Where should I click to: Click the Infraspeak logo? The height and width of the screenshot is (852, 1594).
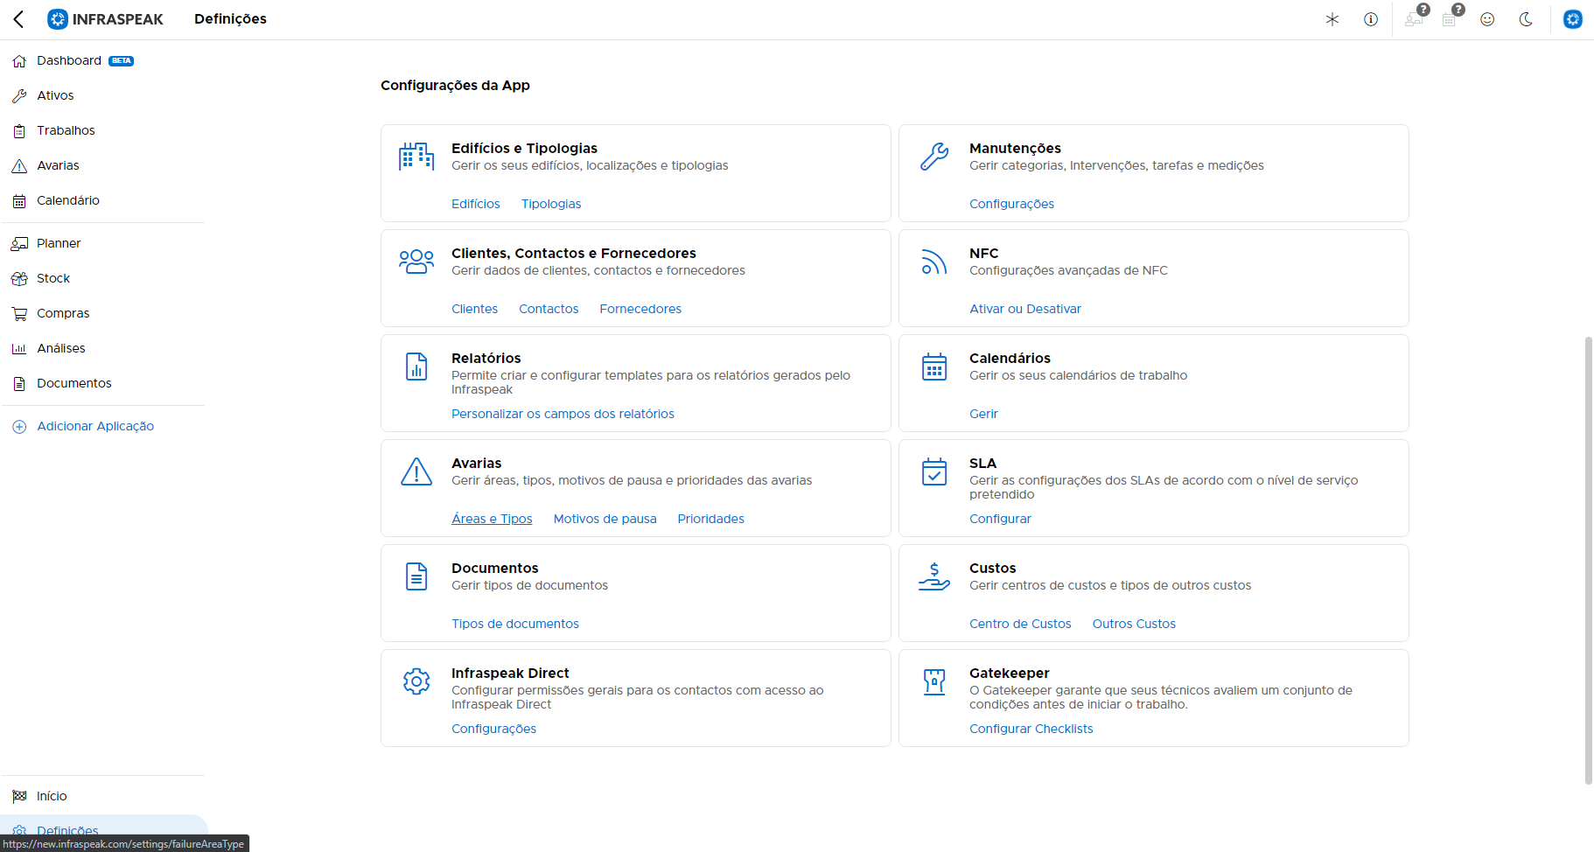[x=106, y=19]
